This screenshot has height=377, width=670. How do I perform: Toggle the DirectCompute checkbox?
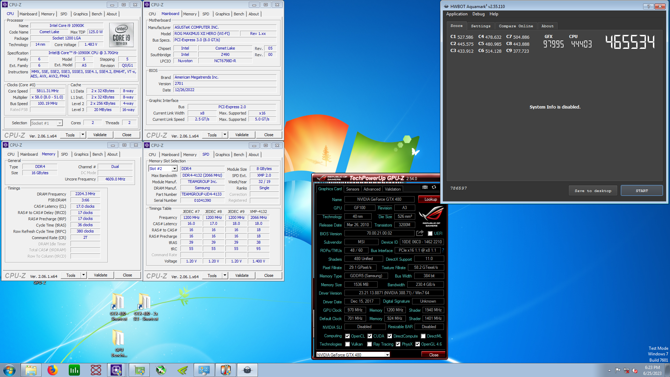coord(389,336)
